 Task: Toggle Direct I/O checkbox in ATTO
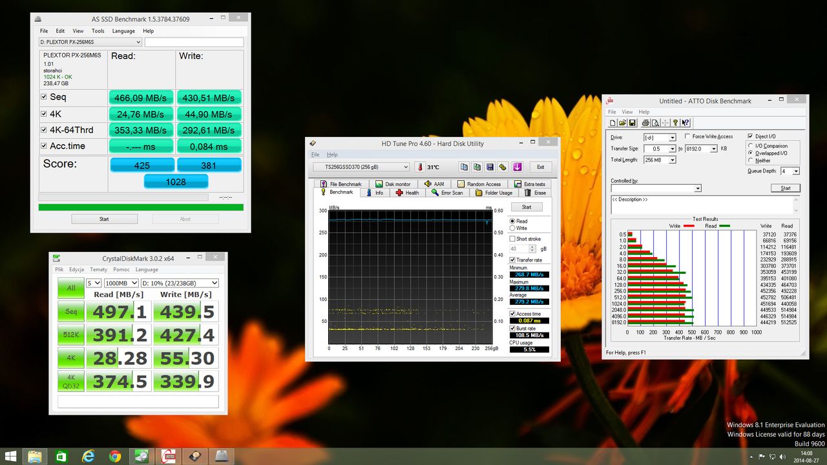click(750, 136)
